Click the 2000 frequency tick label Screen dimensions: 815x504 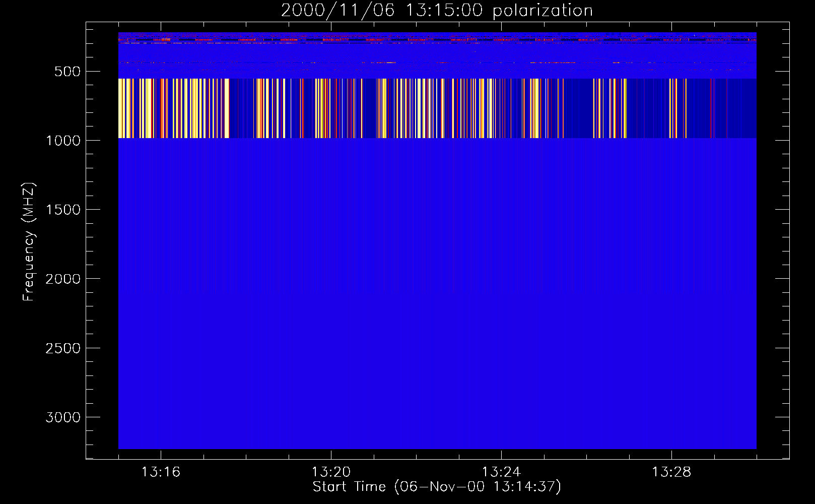pos(63,279)
